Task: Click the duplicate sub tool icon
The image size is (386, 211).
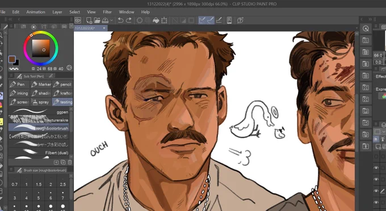Action: 63,162
